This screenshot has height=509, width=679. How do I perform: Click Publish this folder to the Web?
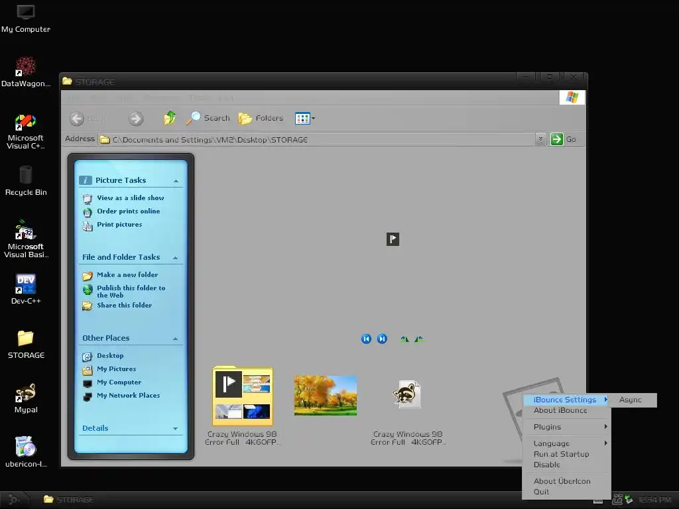coord(131,292)
